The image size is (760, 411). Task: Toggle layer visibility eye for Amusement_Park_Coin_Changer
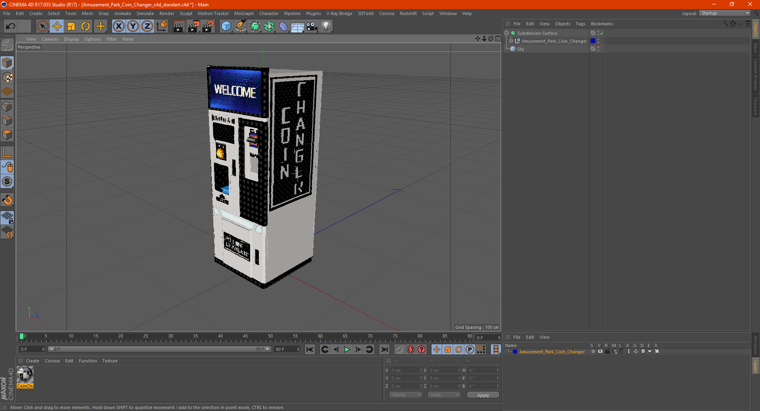tap(600, 351)
